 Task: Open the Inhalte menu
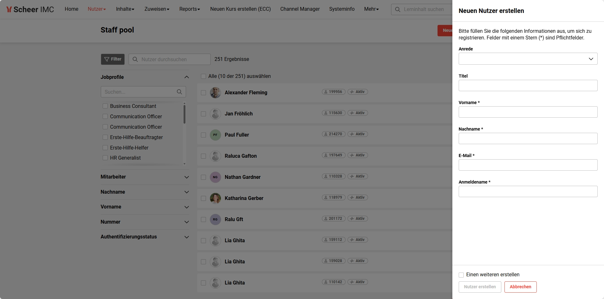(x=125, y=9)
